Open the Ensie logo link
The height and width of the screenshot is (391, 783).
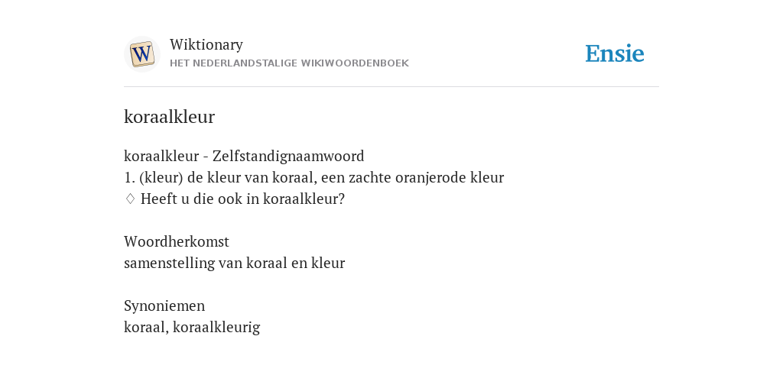(x=615, y=53)
